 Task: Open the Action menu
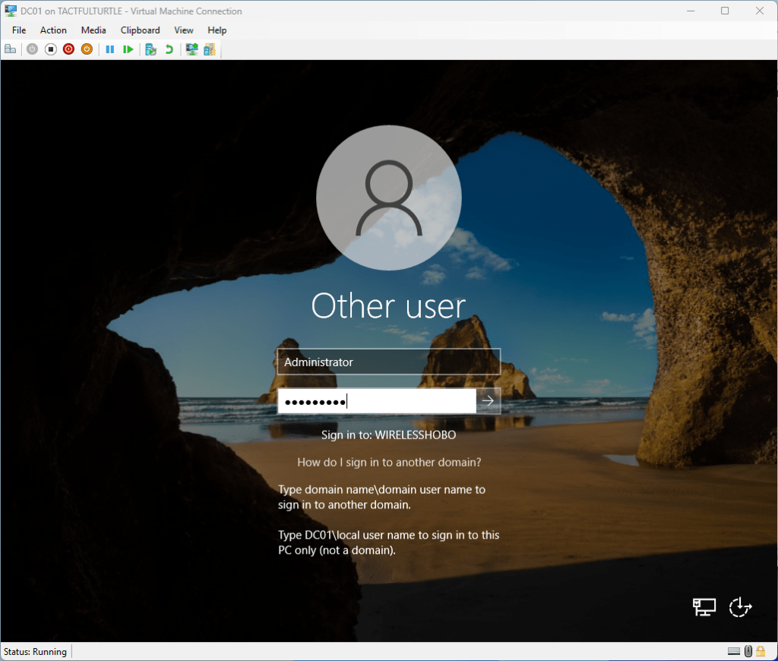point(53,30)
